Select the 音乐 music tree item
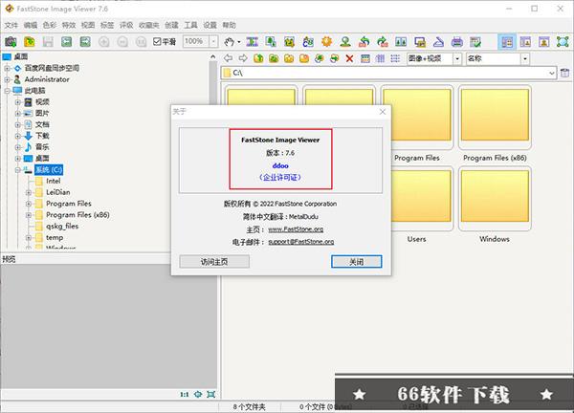This screenshot has width=574, height=413. [x=42, y=147]
